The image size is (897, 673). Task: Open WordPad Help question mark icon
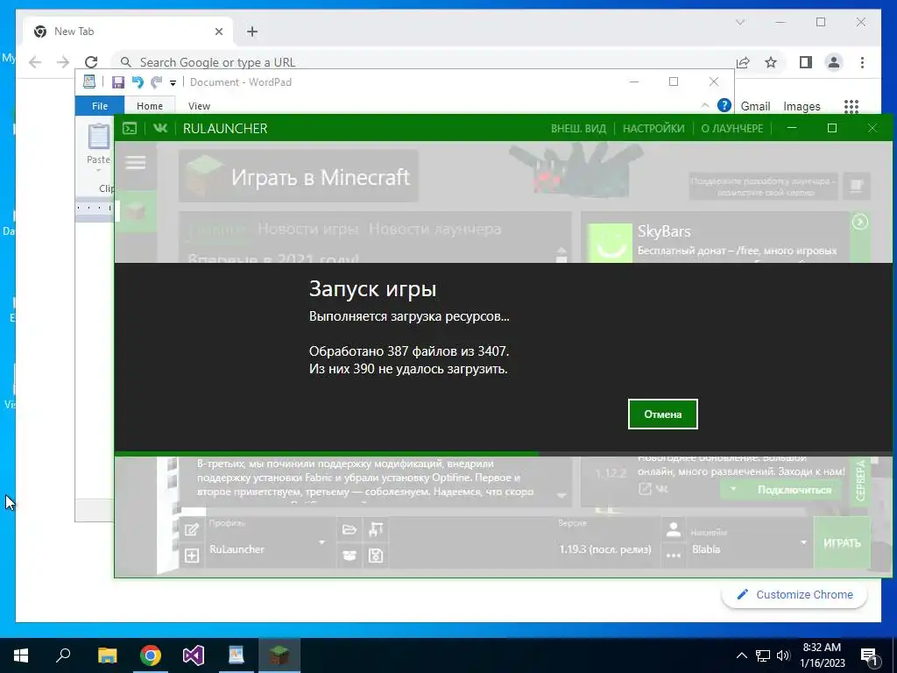coord(724,105)
